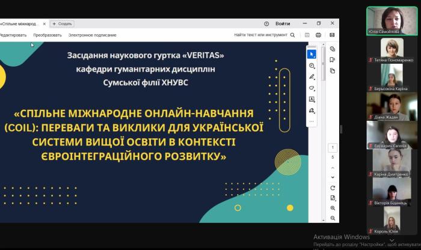The width and height of the screenshot is (421, 250).
Task: Go to next page with down chevron
Action: click(x=332, y=177)
